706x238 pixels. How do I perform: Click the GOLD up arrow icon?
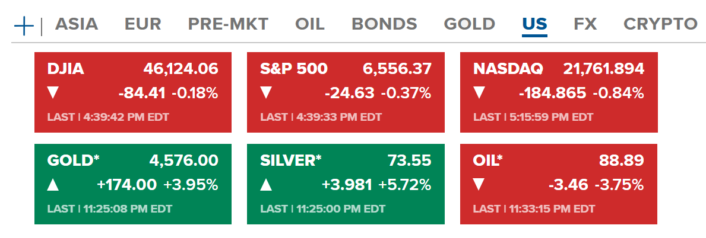coord(53,185)
